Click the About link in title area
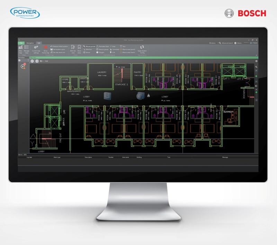The height and width of the screenshot is (245, 277). [239, 43]
